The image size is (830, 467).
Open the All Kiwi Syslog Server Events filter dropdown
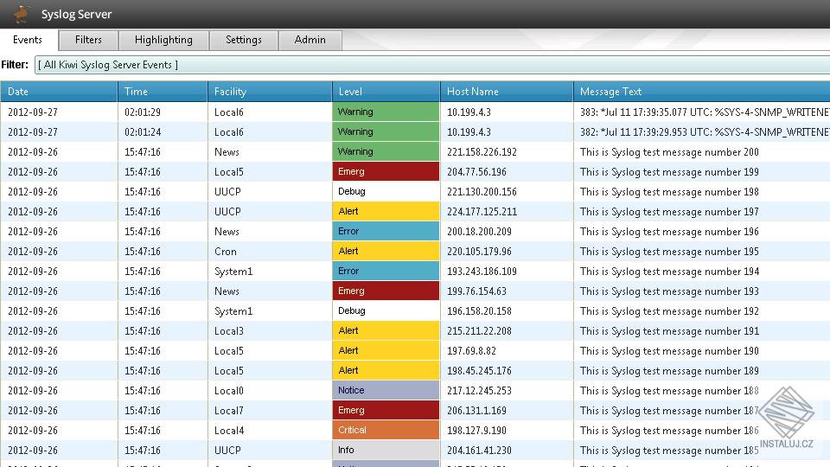pyautogui.click(x=432, y=65)
